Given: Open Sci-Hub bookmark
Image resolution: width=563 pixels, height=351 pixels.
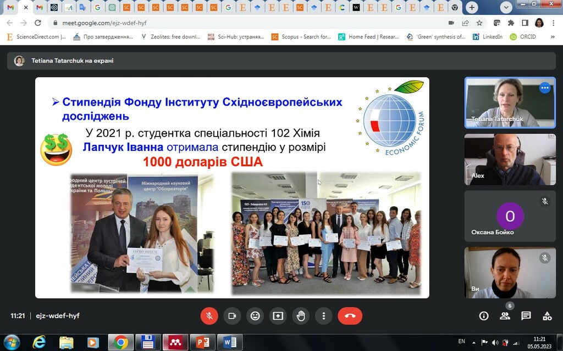Looking at the screenshot, I should click(236, 37).
